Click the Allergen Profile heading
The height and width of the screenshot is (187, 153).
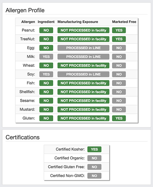click(25, 10)
